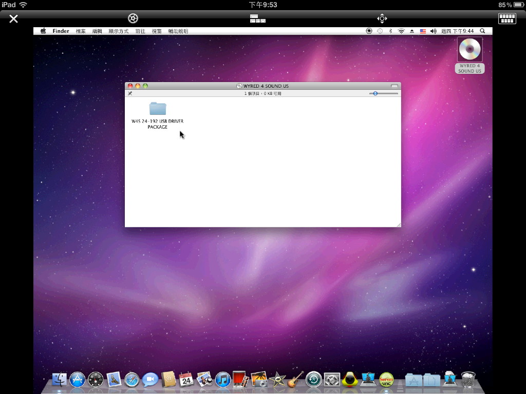This screenshot has width=526, height=394.
Task: Open iMovie from the Dock
Action: [x=277, y=380]
